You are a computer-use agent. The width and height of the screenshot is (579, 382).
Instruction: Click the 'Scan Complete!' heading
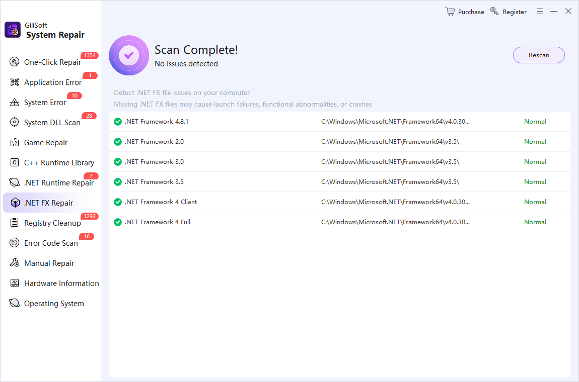196,50
